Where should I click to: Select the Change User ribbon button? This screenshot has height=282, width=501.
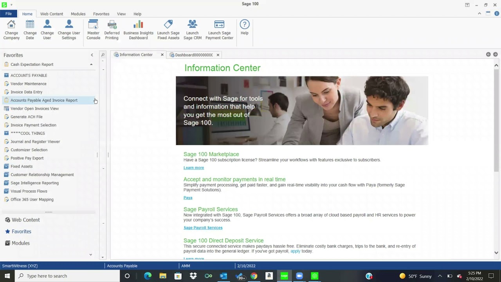click(47, 30)
